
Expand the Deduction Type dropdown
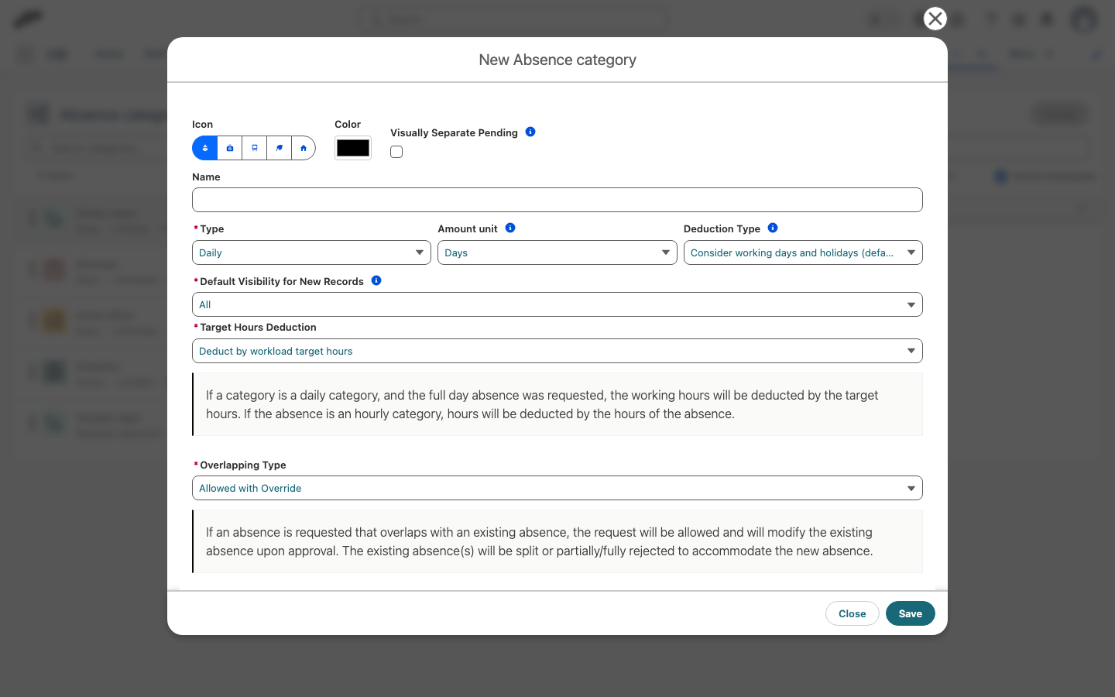point(803,252)
